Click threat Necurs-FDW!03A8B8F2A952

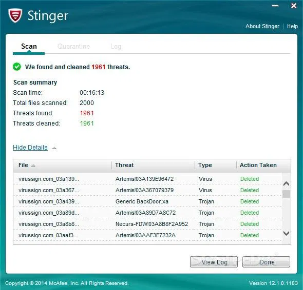click(151, 224)
